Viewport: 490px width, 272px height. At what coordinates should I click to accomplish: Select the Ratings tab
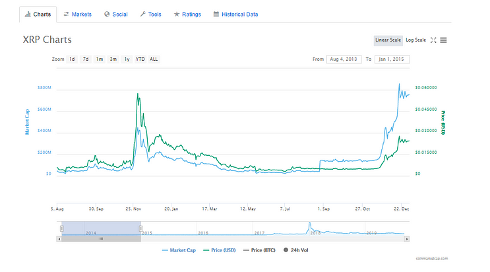click(187, 15)
